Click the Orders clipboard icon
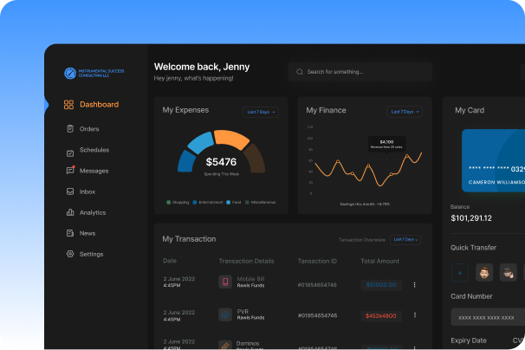 69,129
